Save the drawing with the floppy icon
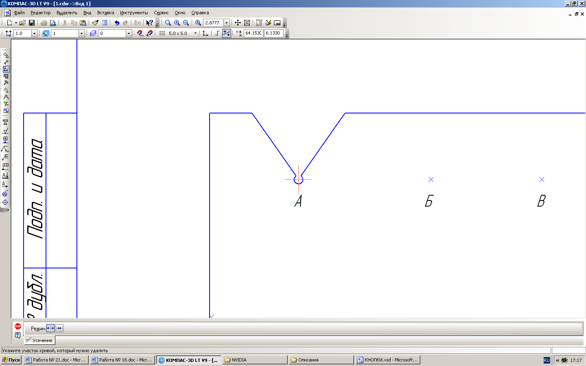 coord(32,23)
